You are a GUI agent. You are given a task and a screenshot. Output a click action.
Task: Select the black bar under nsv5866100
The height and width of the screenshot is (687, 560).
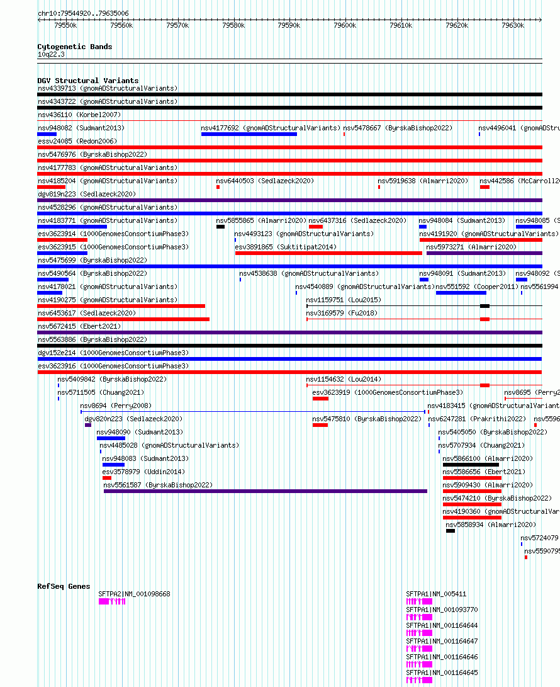coord(471,465)
